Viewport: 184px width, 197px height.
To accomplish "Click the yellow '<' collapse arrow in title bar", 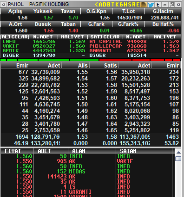I will 96,5.
